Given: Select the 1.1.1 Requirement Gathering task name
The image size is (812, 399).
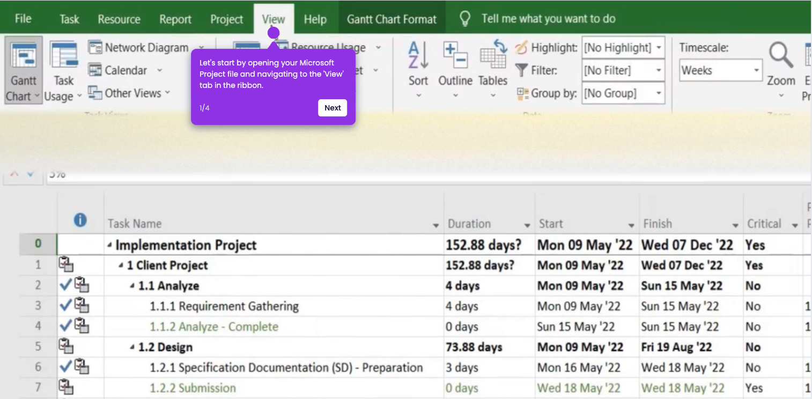Looking at the screenshot, I should click(x=224, y=306).
